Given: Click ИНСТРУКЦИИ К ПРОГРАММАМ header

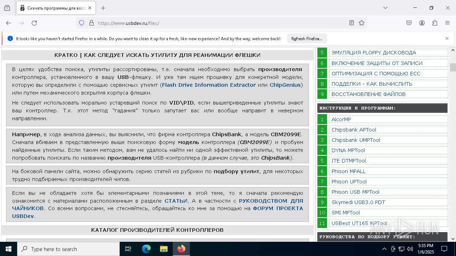Looking at the screenshot, I should tap(382, 108).
